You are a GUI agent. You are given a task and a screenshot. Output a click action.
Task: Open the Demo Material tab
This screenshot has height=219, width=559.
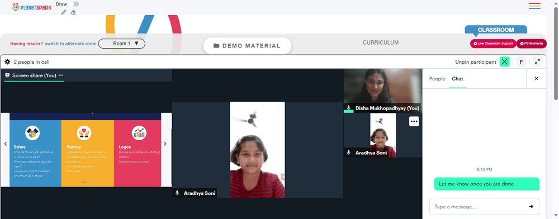[x=247, y=46]
